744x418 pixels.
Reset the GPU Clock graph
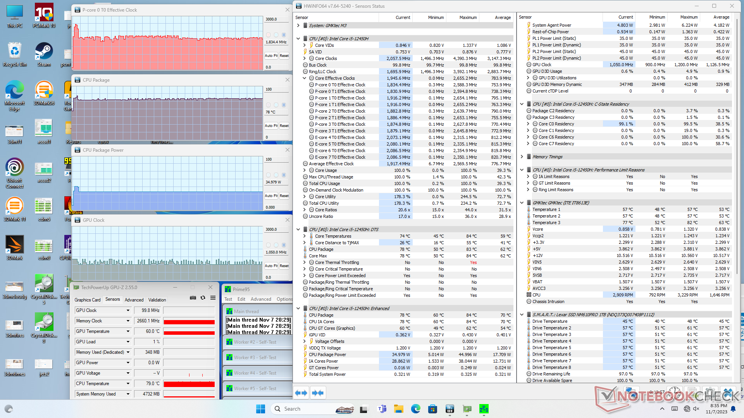click(x=284, y=266)
